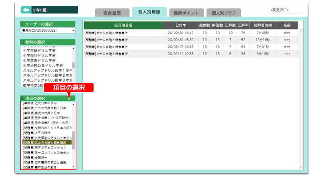
Task: Select [単語帳]現代の世界と日本 item
Action: 41,113
